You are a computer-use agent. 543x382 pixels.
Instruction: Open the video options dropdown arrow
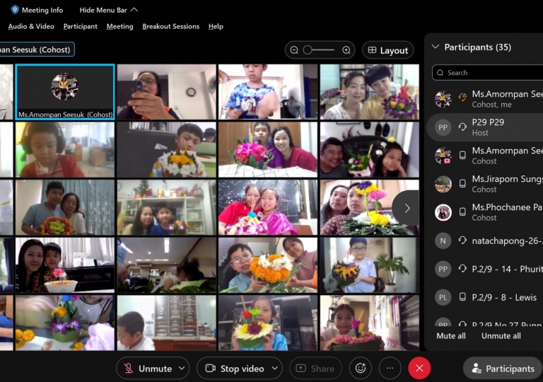(x=275, y=368)
